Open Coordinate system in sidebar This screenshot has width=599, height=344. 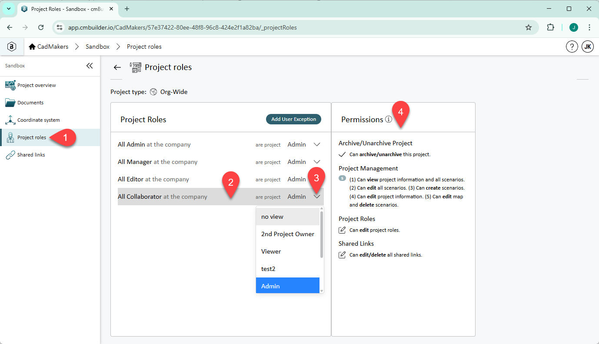(50, 120)
